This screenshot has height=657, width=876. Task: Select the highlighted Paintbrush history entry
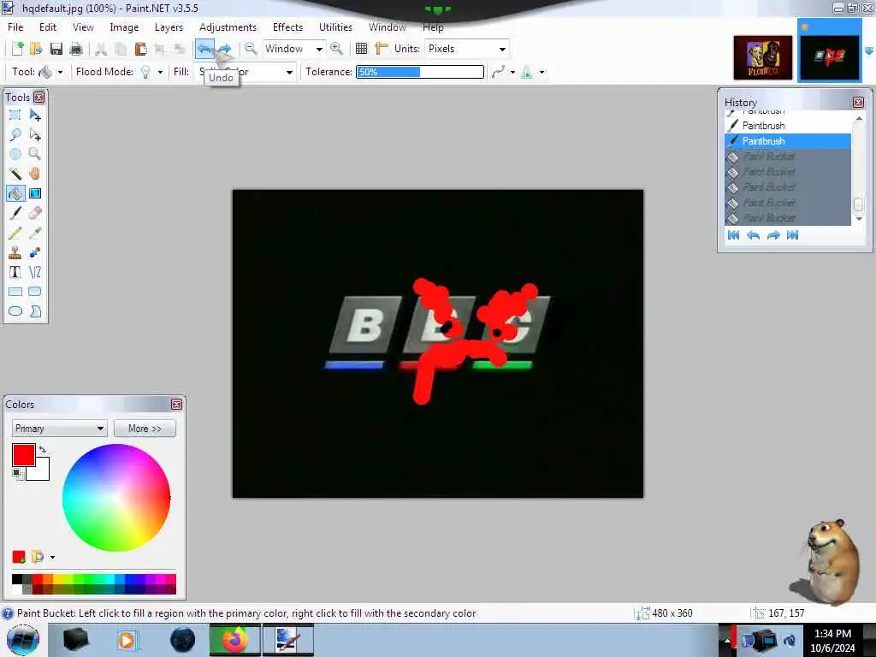pos(788,141)
